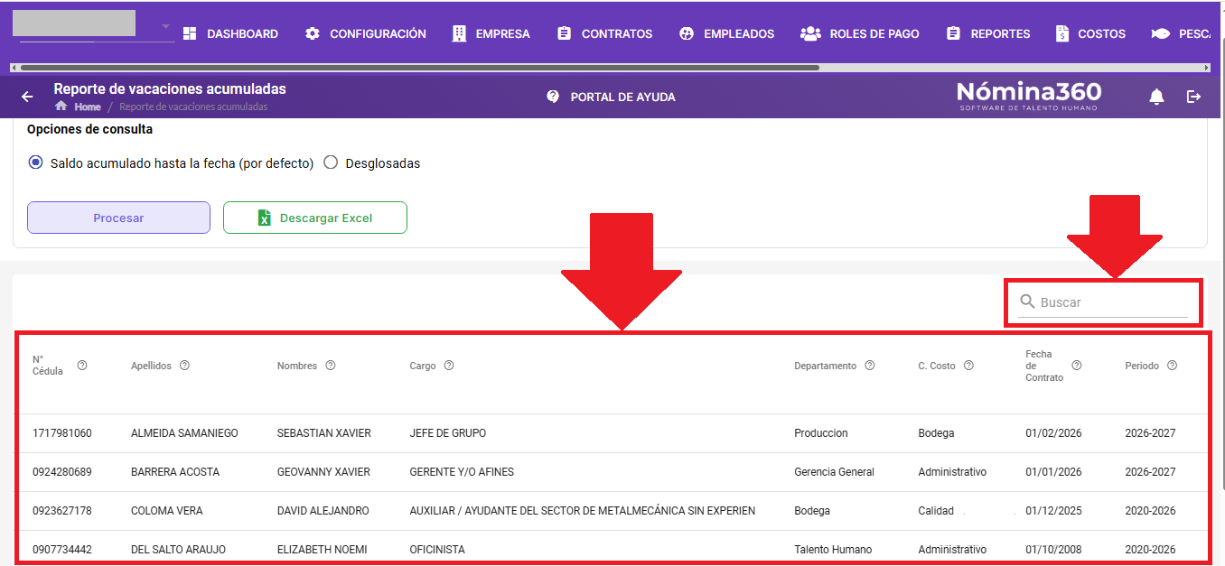Select the Desglosadas radio option
The height and width of the screenshot is (566, 1225).
331,163
